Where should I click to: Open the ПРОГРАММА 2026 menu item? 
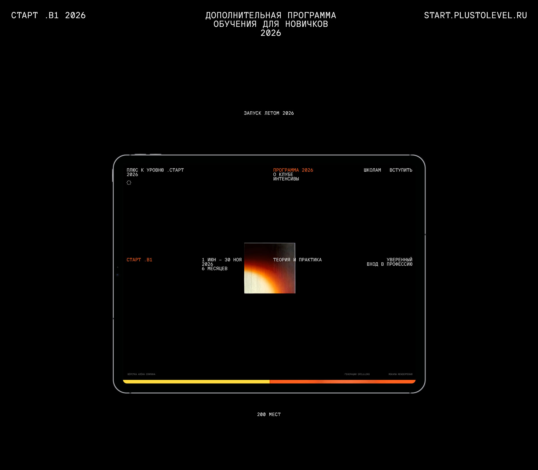click(293, 170)
